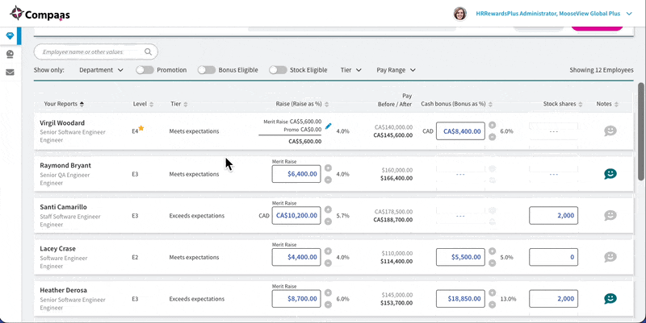
Task: Sort by Your Reports column
Action: click(x=64, y=104)
